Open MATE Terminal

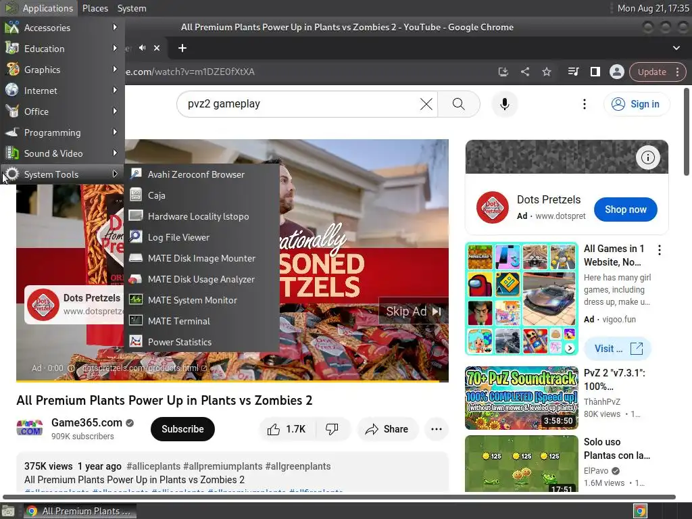pos(201,321)
